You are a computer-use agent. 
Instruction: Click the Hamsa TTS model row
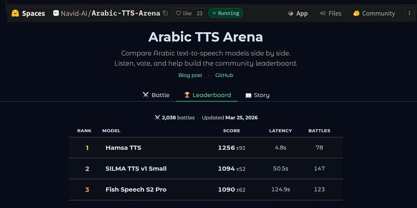tap(123, 148)
